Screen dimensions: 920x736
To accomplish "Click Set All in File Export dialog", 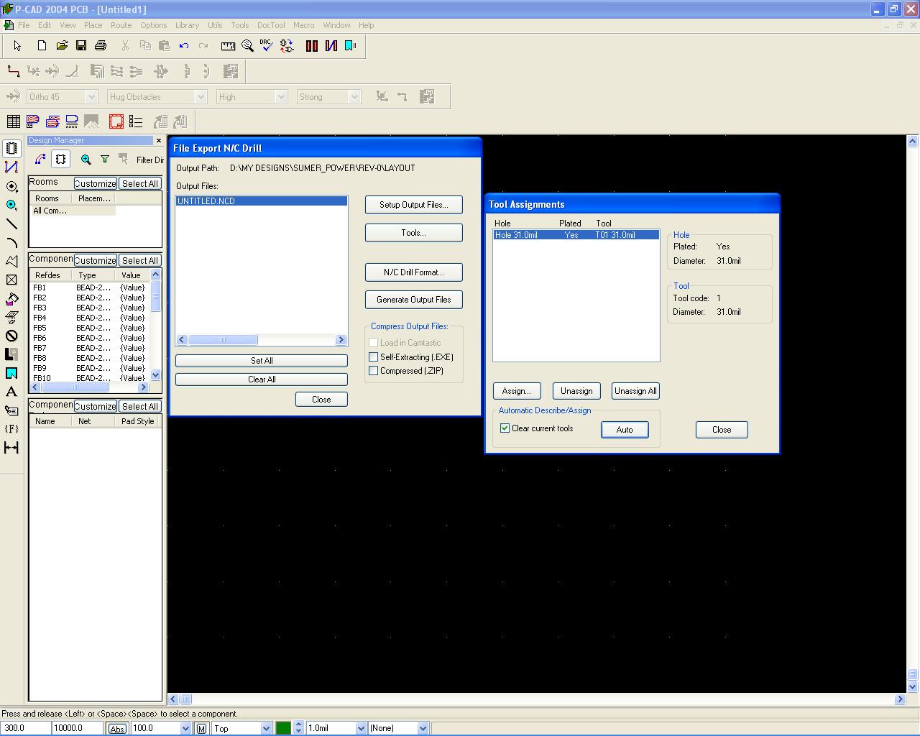I will click(262, 361).
